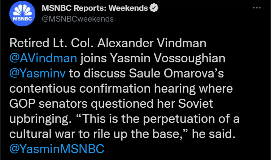The height and width of the screenshot is (160, 271).
Task: Click the words "he said." in the tweet
Action: point(214,134)
